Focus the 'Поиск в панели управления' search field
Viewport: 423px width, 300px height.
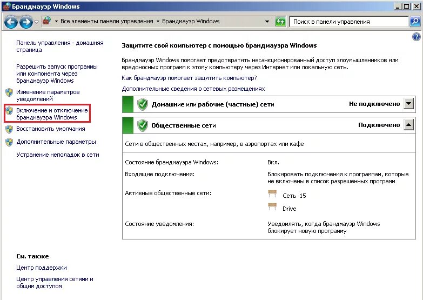coord(349,22)
